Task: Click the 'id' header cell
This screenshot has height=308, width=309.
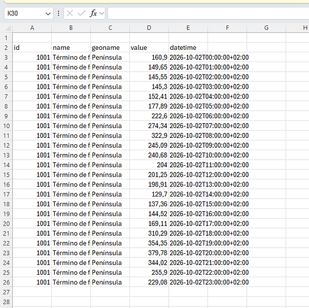Action: click(32, 47)
